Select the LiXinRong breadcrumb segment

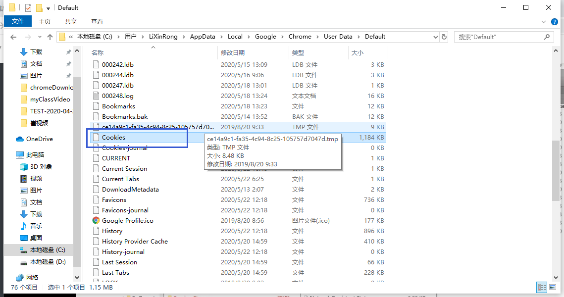tap(163, 36)
